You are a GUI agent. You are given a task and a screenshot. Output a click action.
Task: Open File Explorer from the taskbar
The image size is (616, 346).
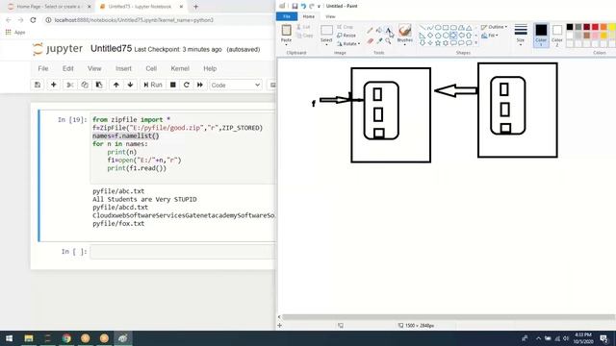[29, 338]
